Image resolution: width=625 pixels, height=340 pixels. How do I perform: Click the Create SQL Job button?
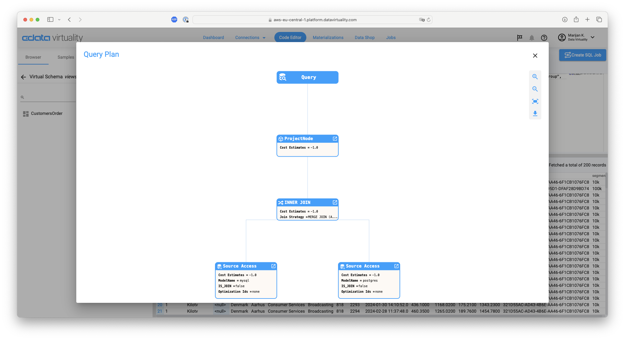click(x=582, y=55)
